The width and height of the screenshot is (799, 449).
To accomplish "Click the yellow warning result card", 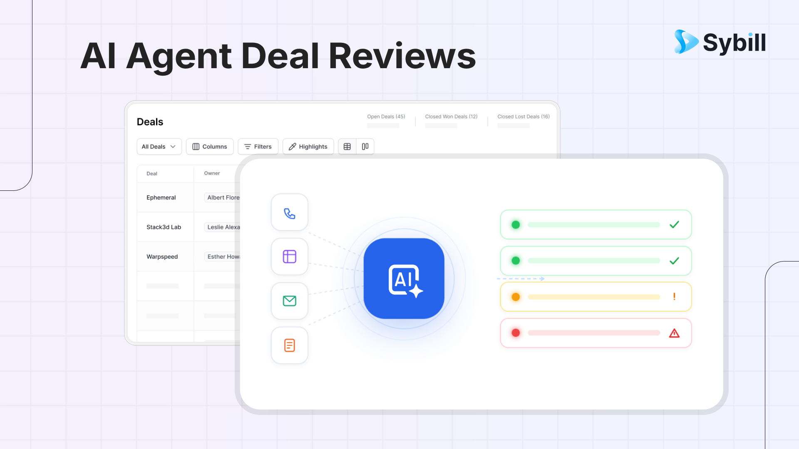I will tap(596, 297).
